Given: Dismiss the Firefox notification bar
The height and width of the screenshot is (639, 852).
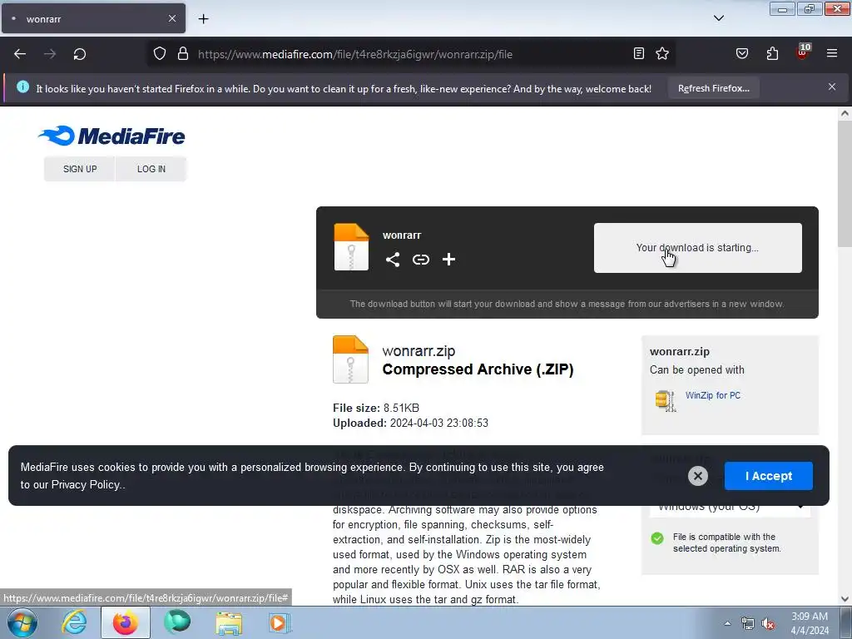Looking at the screenshot, I should coord(832,87).
